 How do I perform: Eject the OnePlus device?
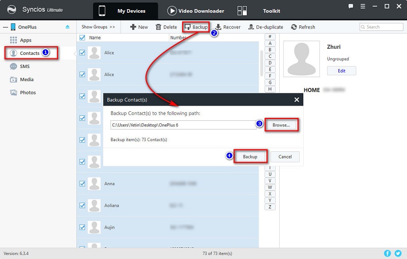click(x=68, y=27)
